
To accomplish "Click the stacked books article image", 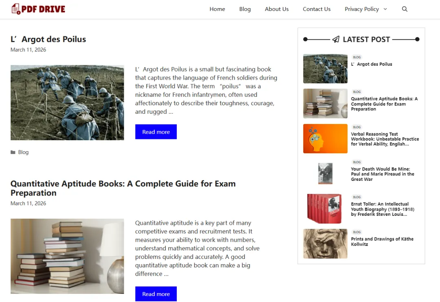I will tap(67, 256).
